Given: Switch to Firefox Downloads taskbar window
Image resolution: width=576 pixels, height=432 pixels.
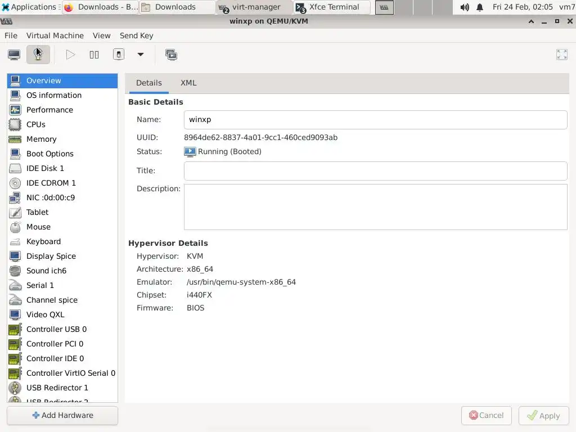Looking at the screenshot, I should coord(101,7).
